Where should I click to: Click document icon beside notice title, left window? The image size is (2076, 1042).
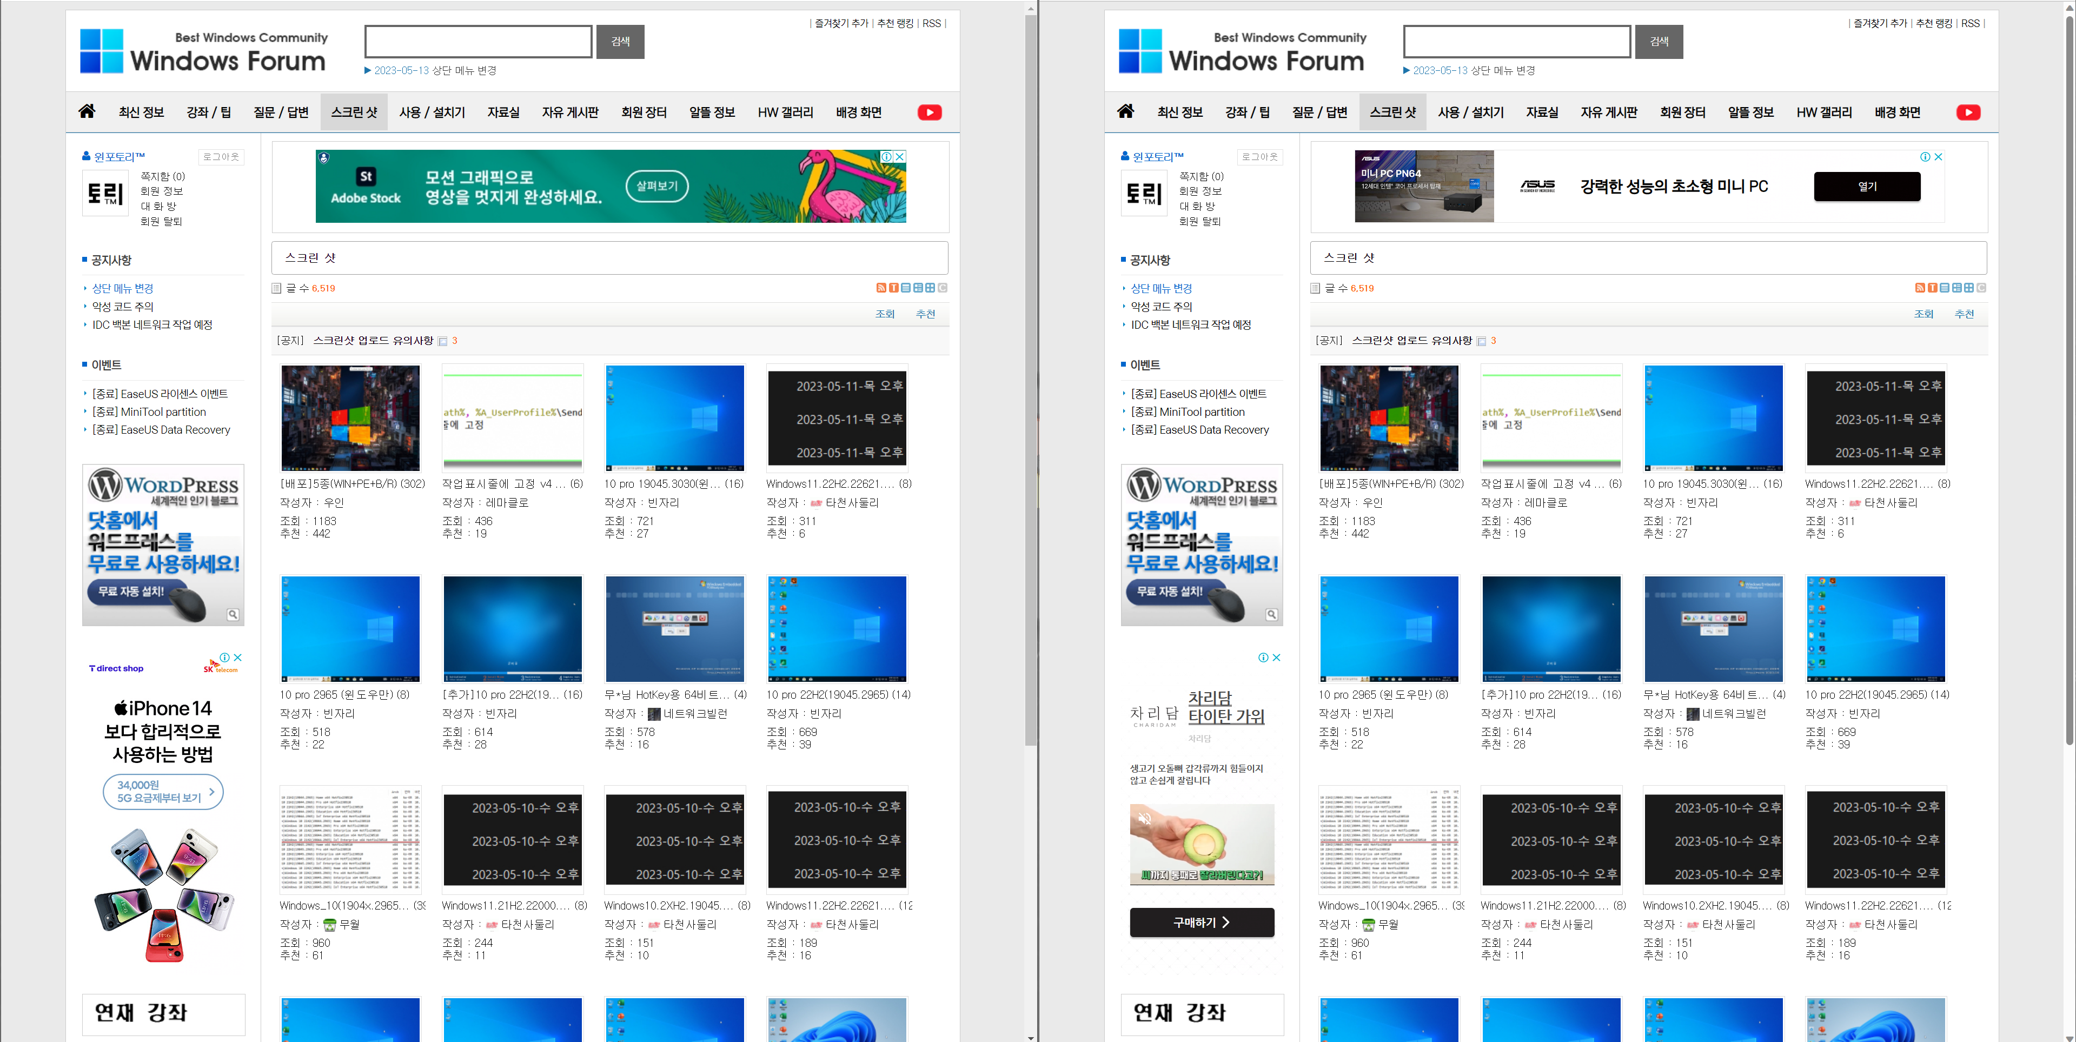click(x=442, y=341)
